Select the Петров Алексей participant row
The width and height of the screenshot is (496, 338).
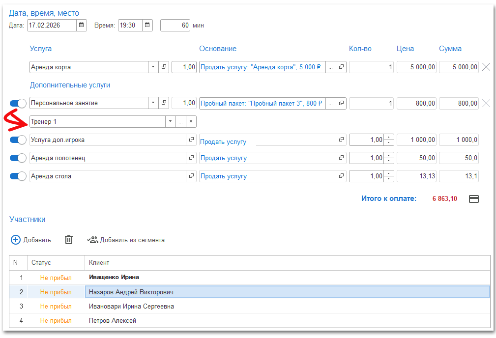(112, 321)
